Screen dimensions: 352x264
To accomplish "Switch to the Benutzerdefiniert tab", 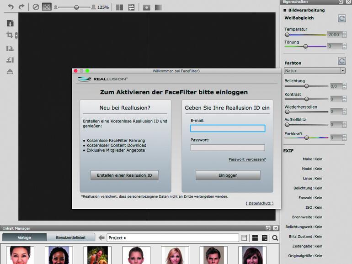I will [x=71, y=238].
